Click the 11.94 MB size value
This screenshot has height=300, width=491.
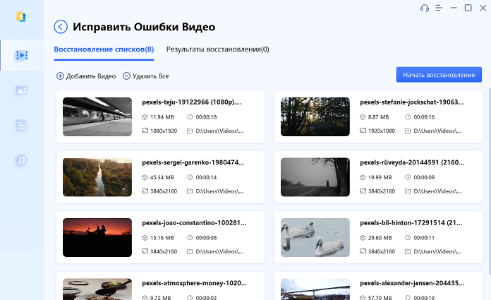point(162,117)
